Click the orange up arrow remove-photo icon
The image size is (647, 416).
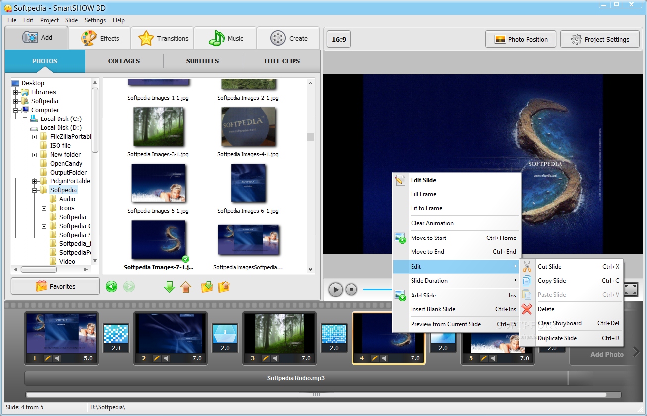[186, 286]
